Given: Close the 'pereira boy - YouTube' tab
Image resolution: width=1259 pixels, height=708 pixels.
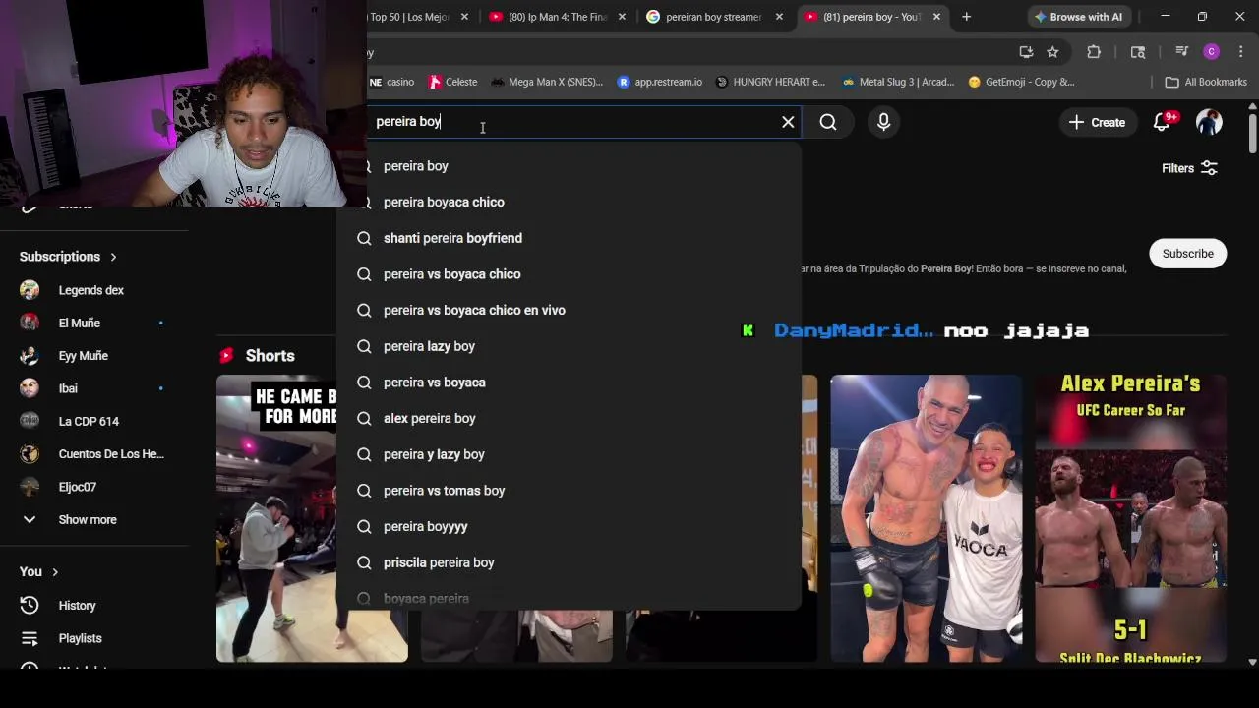Looking at the screenshot, I should click(936, 17).
